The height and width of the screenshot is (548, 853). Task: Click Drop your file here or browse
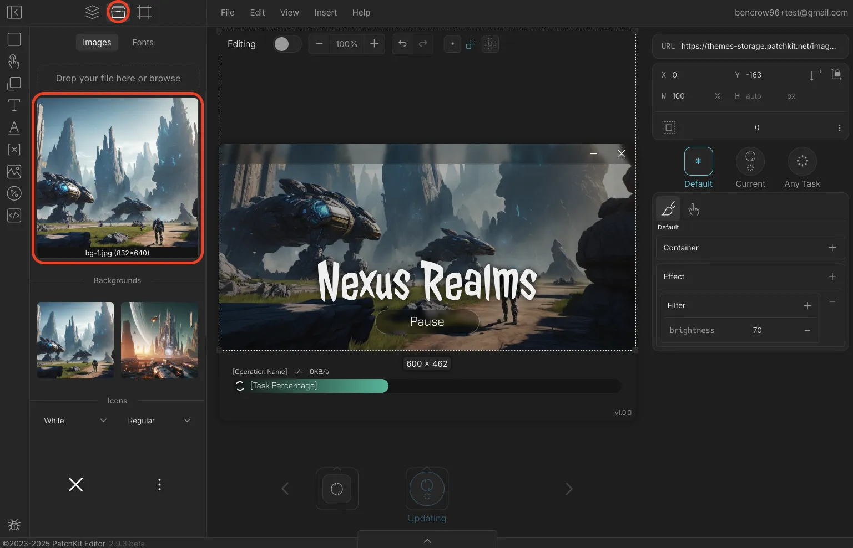pyautogui.click(x=118, y=78)
